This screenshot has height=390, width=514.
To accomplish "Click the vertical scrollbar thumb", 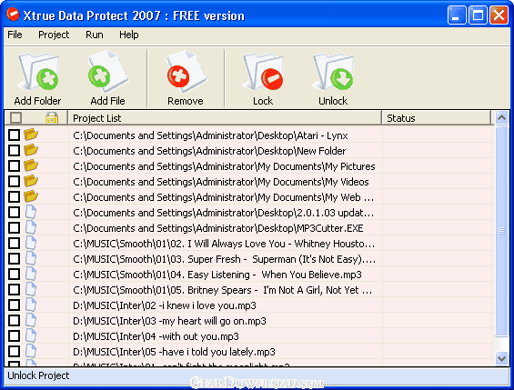I will 501,231.
